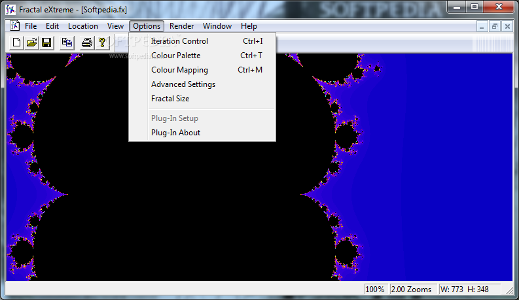Restore down the inner document window

495,26
